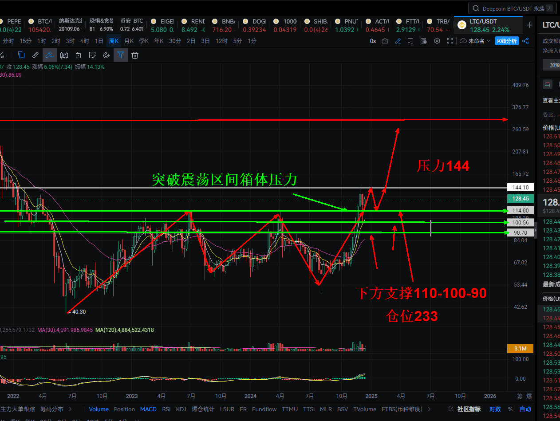560x421 pixels.
Task: Toggle the KDJ indicator
Action: (x=181, y=409)
